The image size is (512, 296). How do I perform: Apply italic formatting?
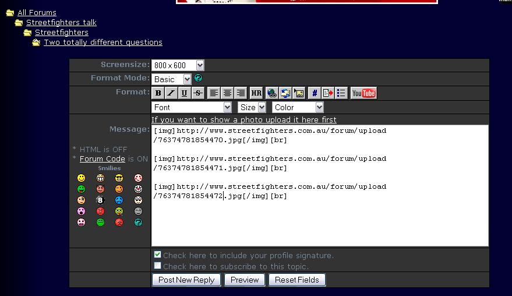[x=171, y=93]
